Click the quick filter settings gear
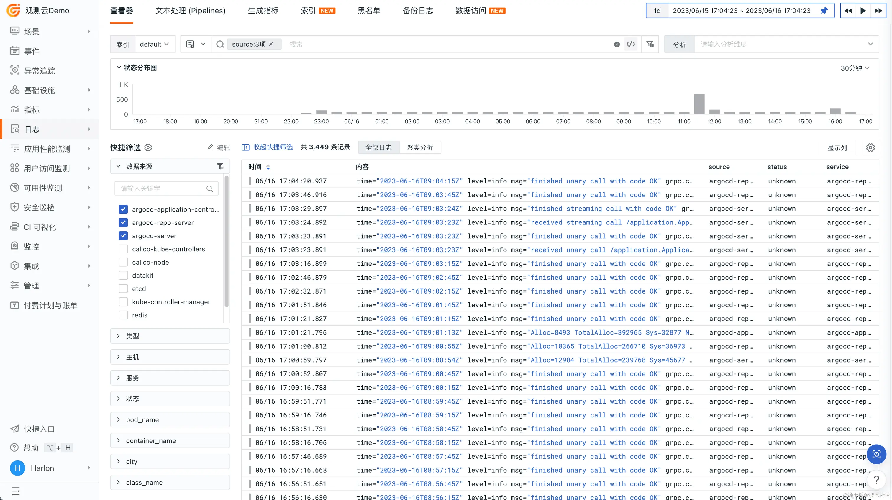 pyautogui.click(x=148, y=147)
